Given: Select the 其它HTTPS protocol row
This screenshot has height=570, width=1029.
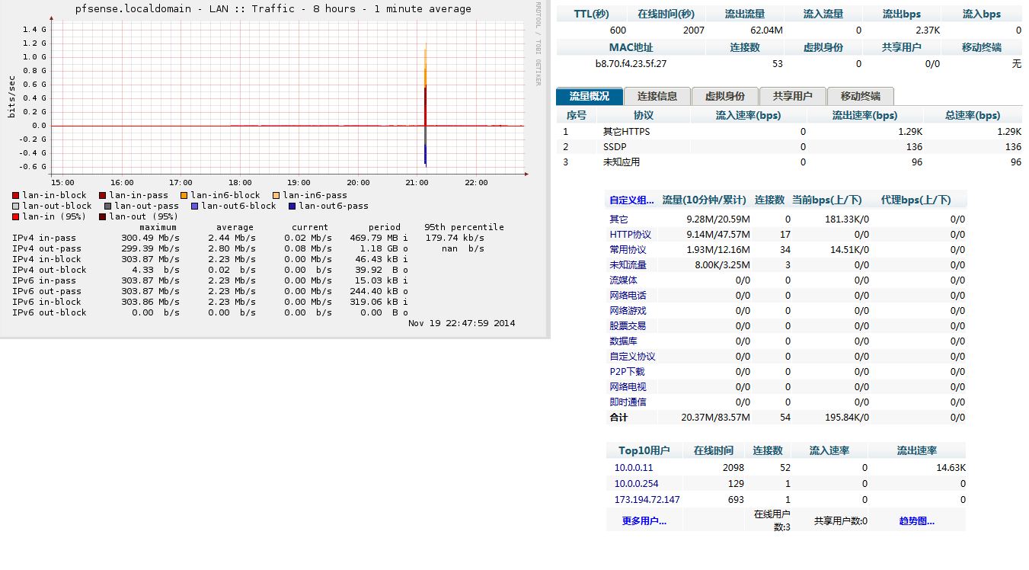Looking at the screenshot, I should click(790, 132).
